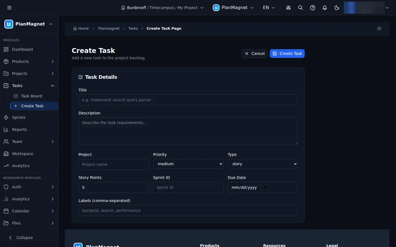Expand the Files module chevron
The width and height of the screenshot is (396, 247).
click(x=53, y=223)
